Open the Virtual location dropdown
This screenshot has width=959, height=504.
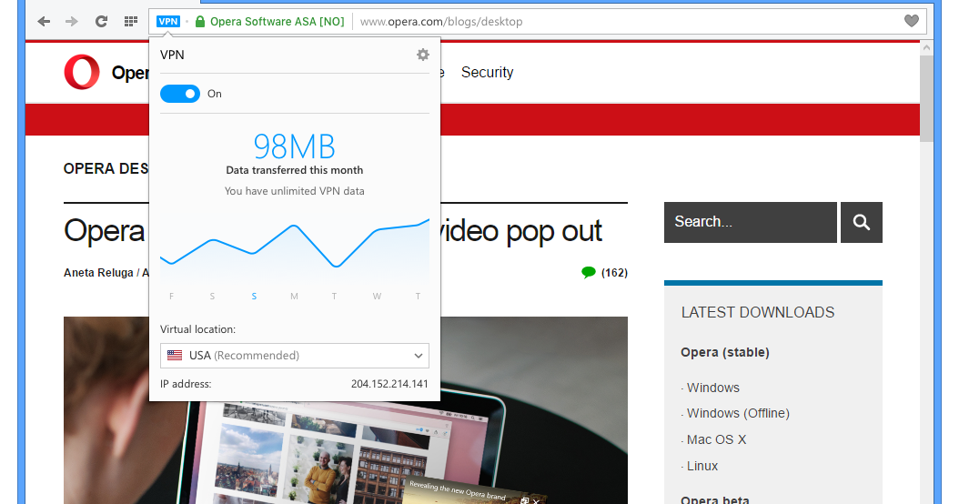295,356
